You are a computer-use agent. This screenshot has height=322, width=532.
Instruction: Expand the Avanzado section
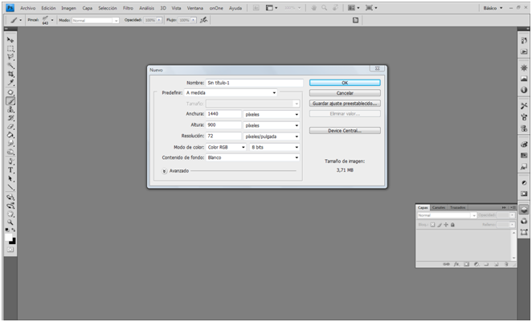coord(165,170)
